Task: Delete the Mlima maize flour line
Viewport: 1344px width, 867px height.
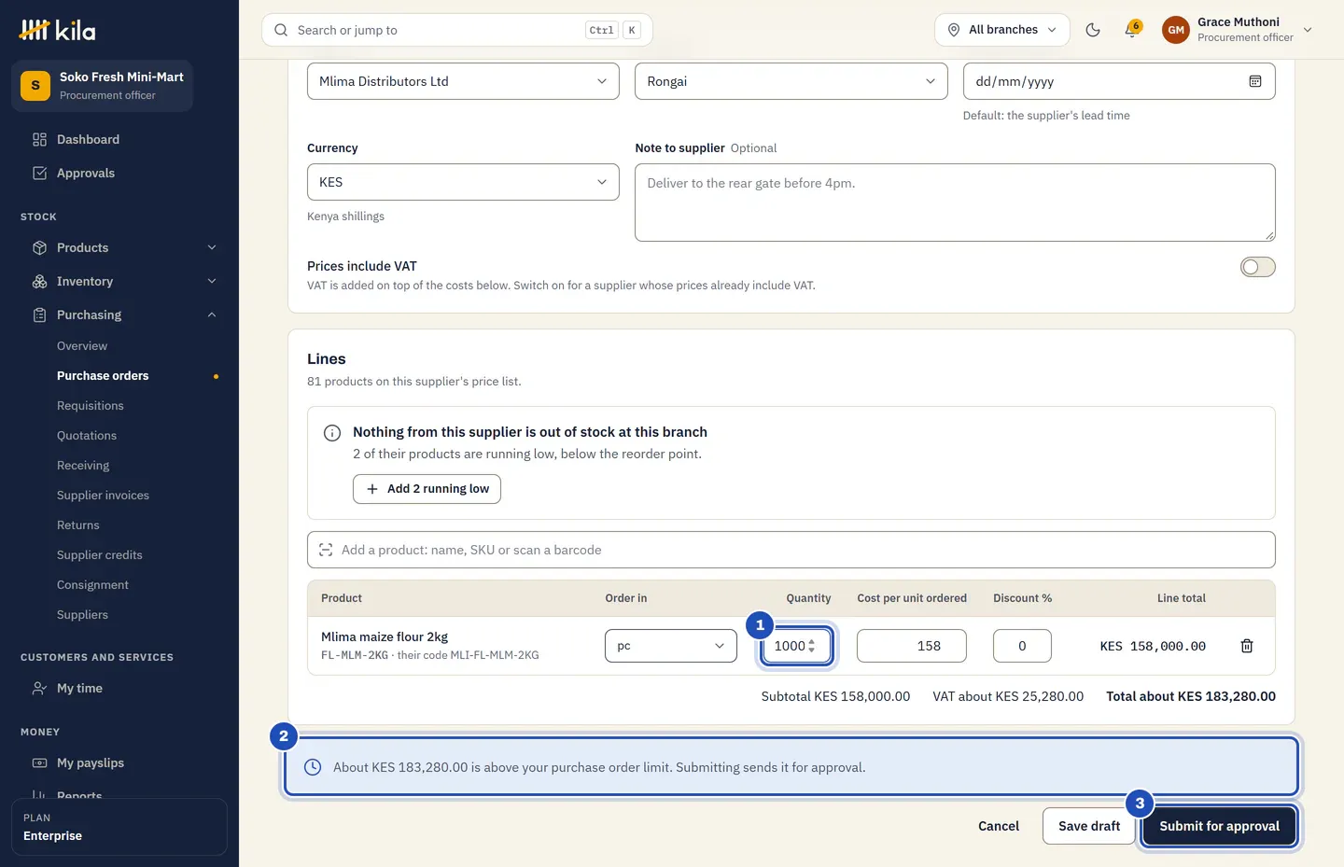Action: 1247,646
